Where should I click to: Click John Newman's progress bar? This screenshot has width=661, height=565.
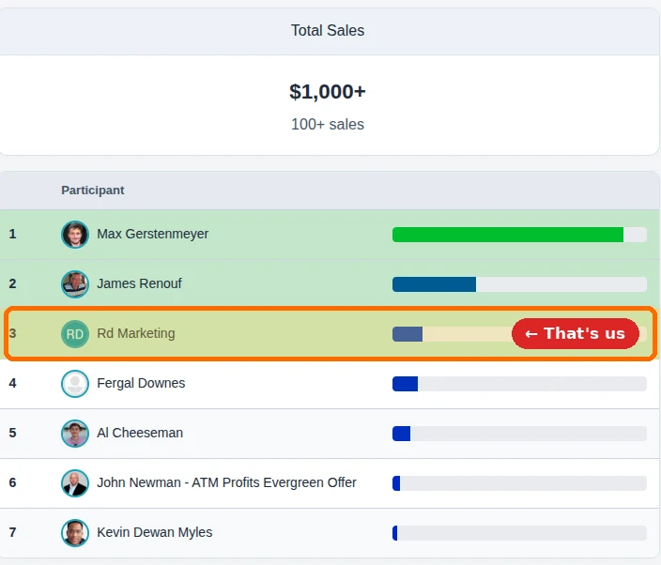coord(519,482)
